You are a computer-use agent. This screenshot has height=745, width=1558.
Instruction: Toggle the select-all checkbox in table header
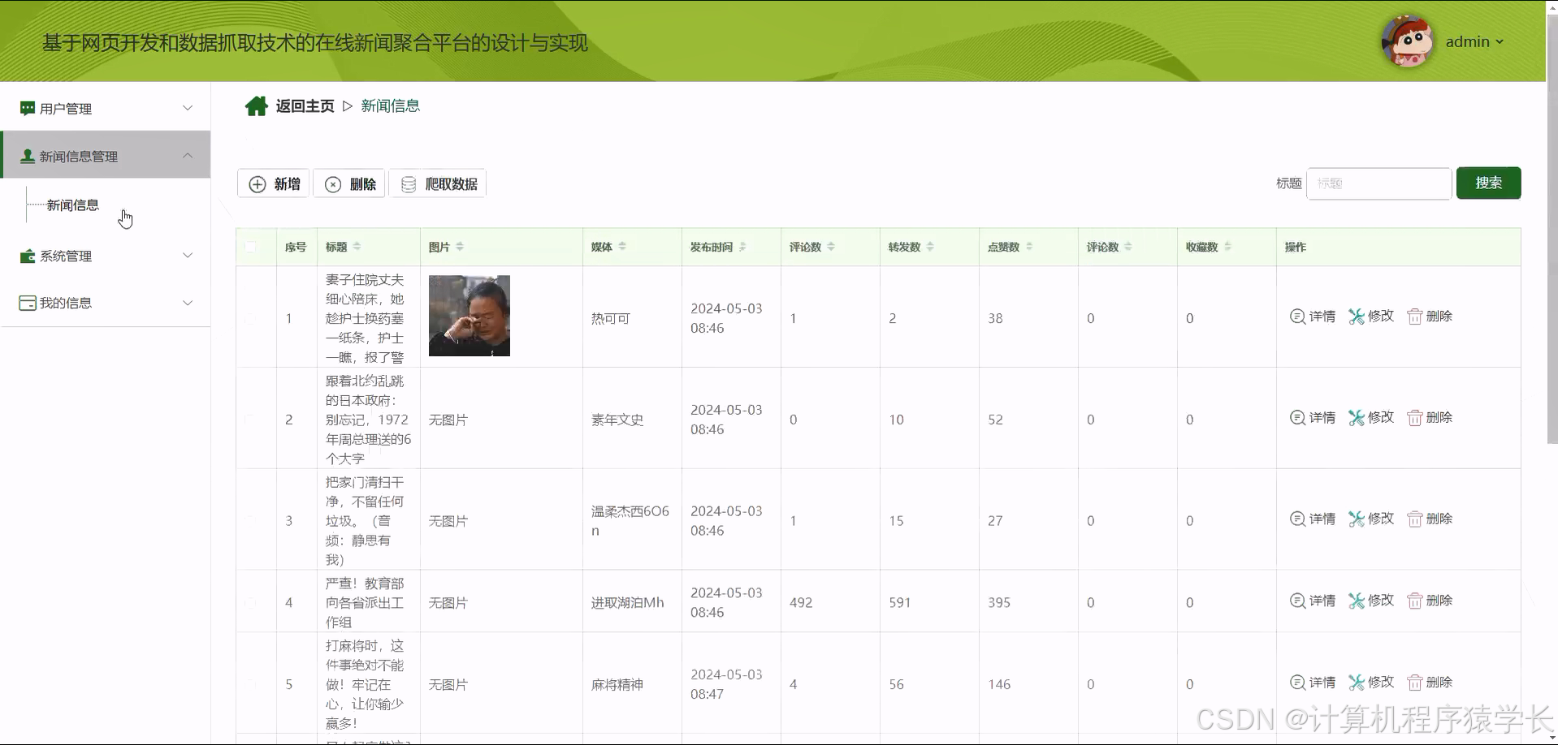[x=250, y=247]
